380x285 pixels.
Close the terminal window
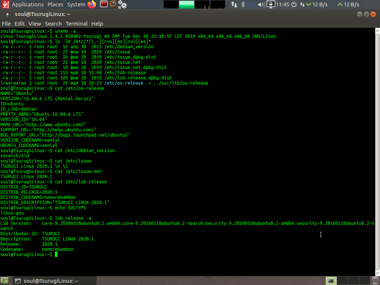coord(373,14)
